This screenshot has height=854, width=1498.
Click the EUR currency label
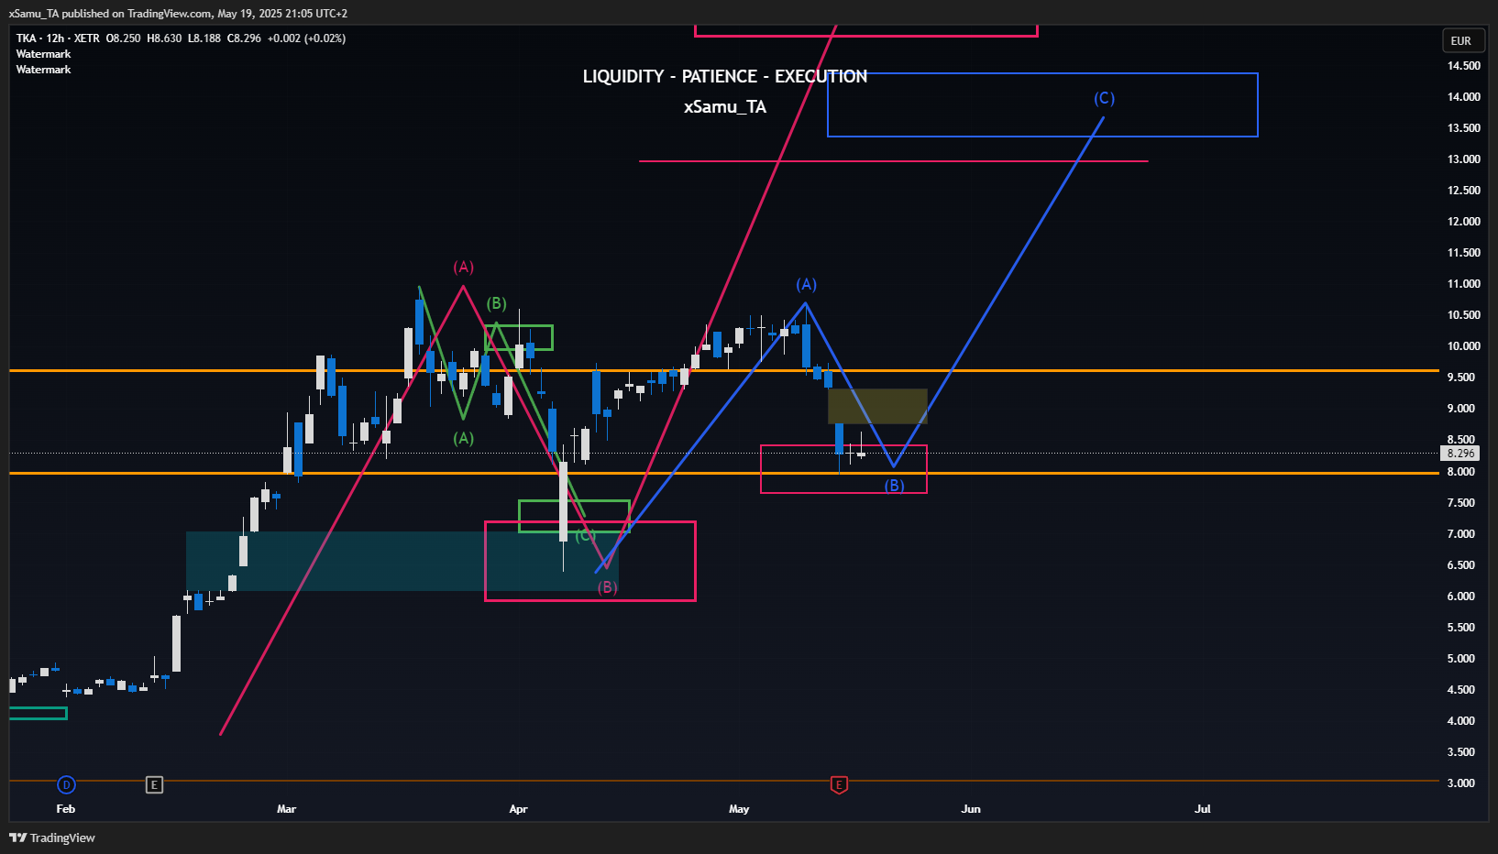click(1461, 40)
